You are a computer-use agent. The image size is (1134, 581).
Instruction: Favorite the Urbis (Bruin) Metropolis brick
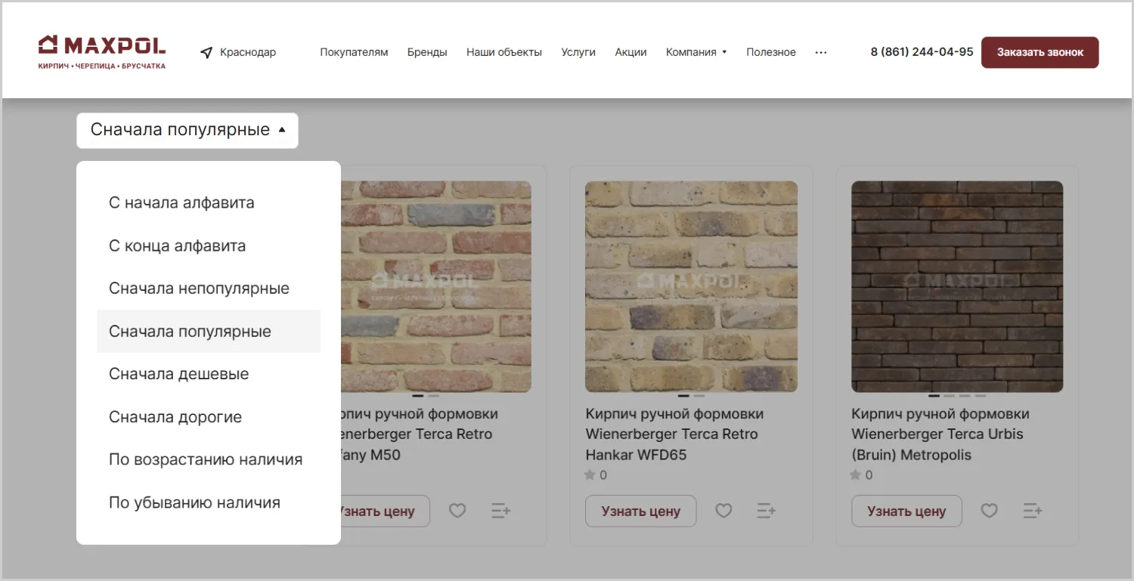[x=989, y=511]
